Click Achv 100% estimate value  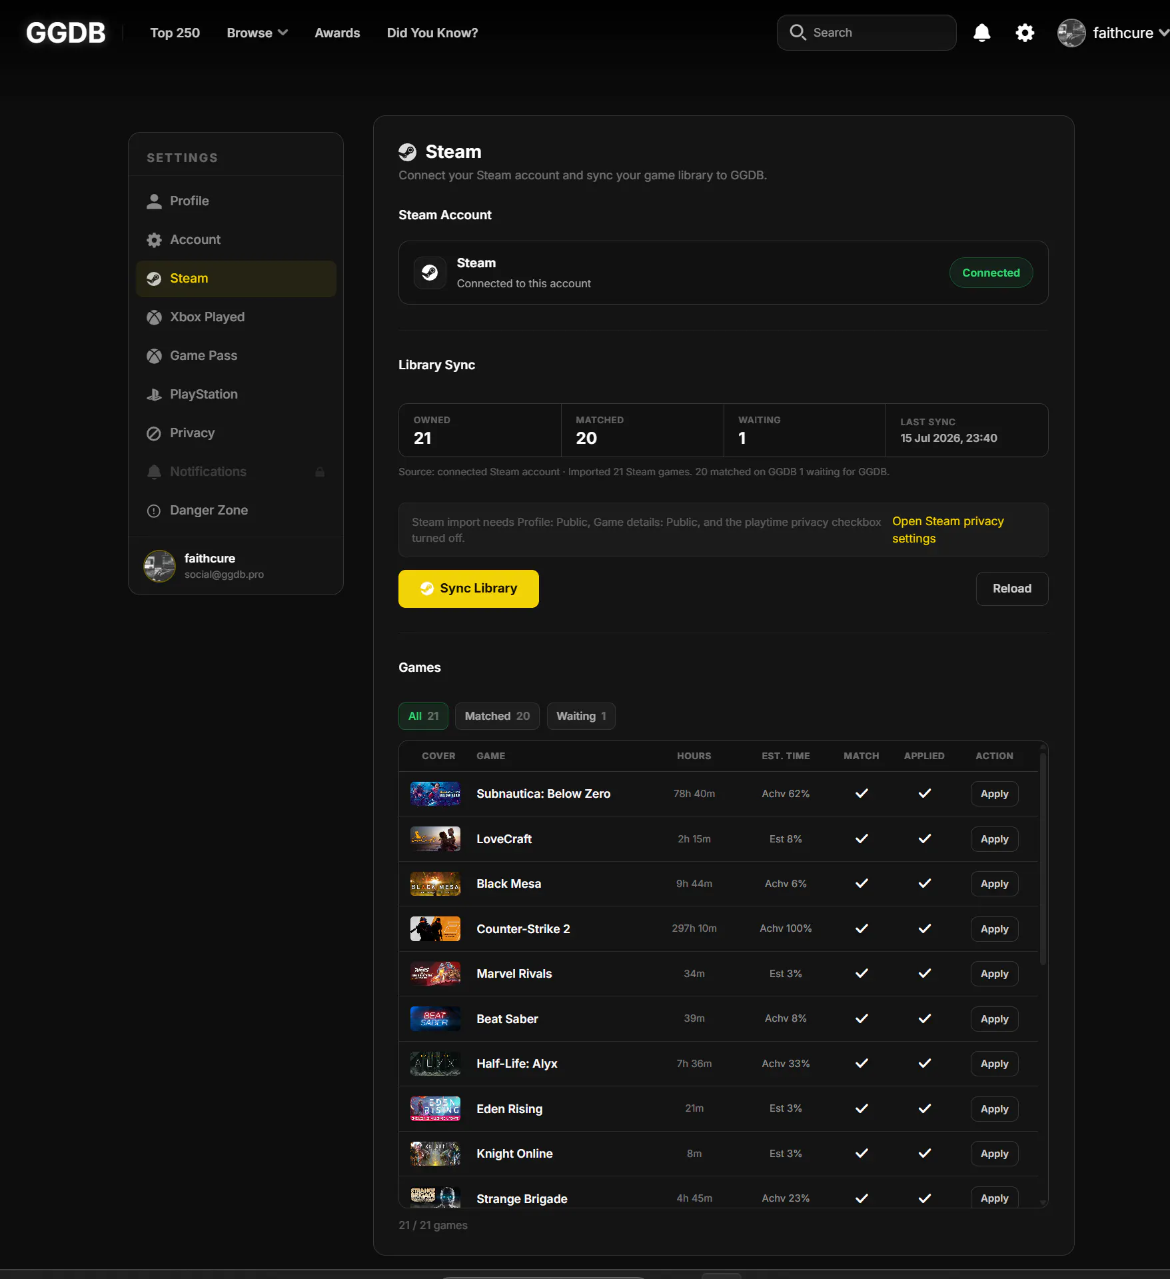(786, 928)
